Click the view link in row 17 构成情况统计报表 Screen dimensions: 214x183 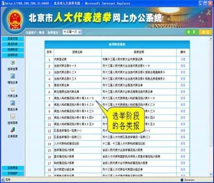click(x=183, y=163)
